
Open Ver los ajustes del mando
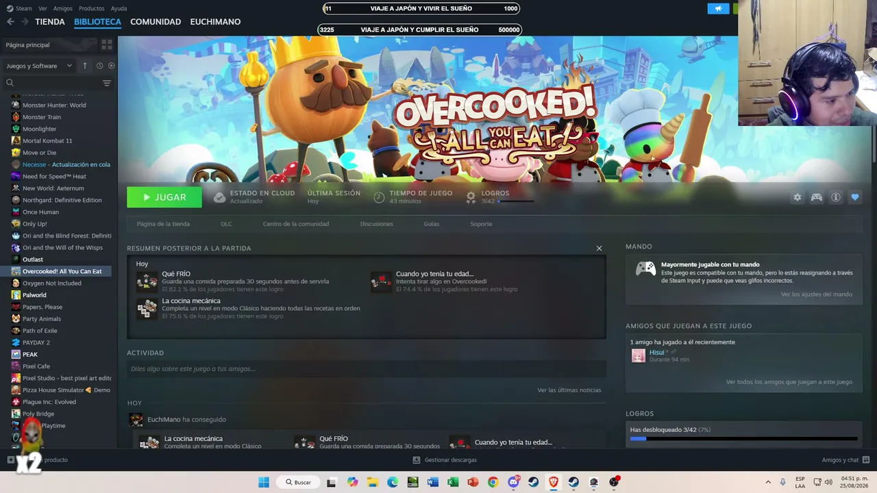click(x=817, y=294)
